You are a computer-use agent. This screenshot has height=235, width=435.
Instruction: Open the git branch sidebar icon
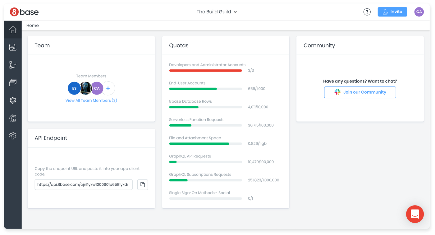13,65
